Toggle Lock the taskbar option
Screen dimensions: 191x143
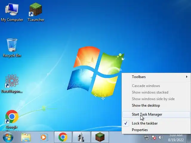(x=156, y=123)
